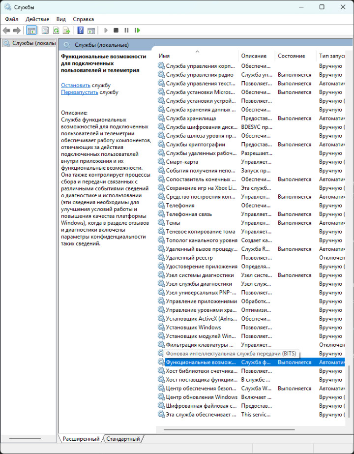Image resolution: width=354 pixels, height=454 pixels.
Task: Refresh the services list via toolbar icon
Action: [56, 30]
